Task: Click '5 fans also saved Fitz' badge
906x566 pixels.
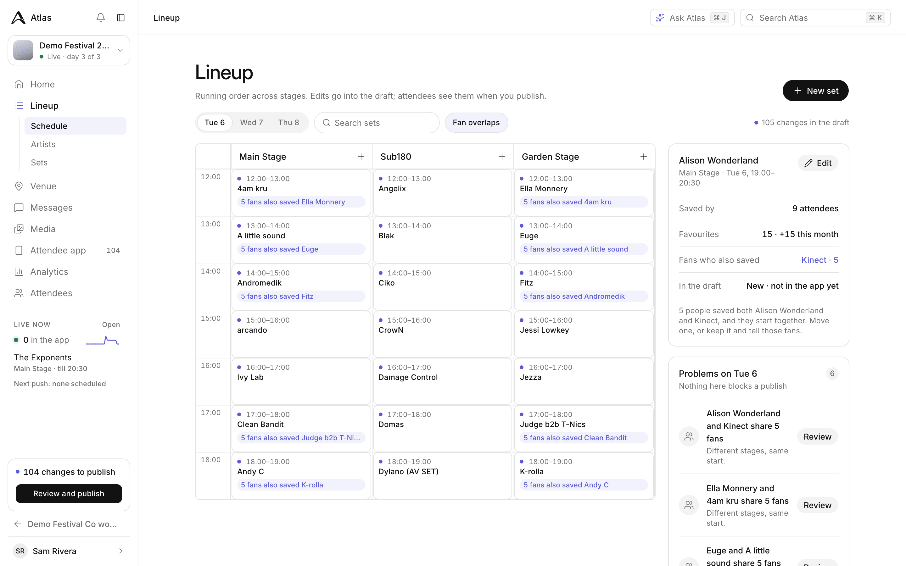Action: pyautogui.click(x=301, y=296)
